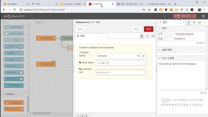Select the firebase in palette node
The width and height of the screenshot is (208, 117).
coord(14,103)
